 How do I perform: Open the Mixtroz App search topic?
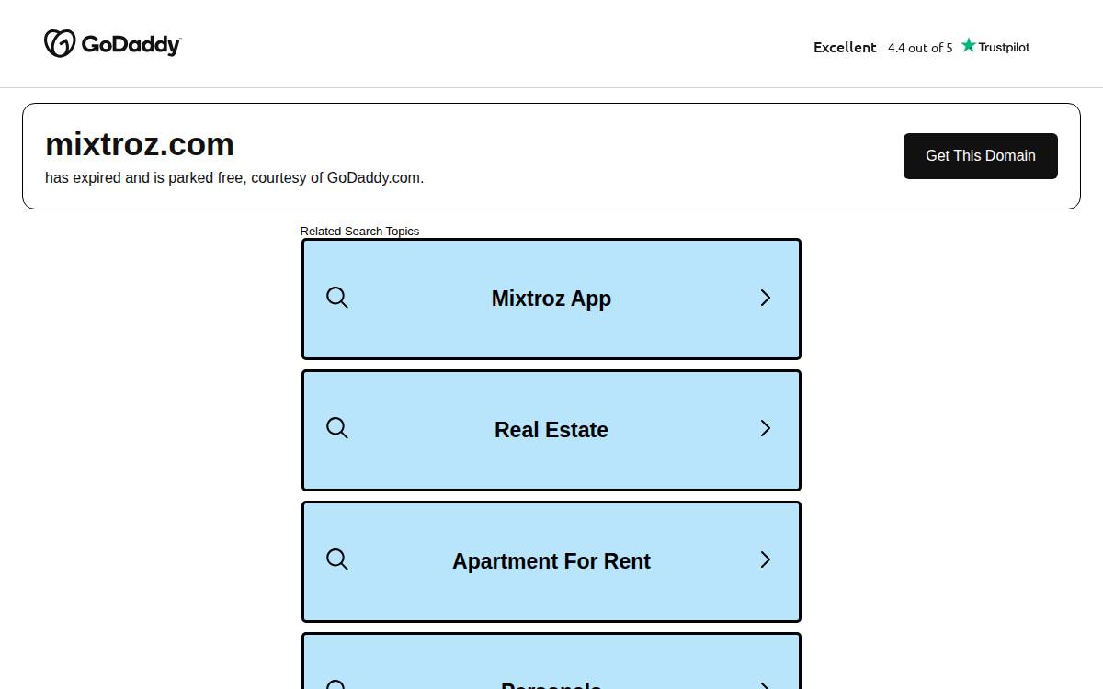[551, 299]
